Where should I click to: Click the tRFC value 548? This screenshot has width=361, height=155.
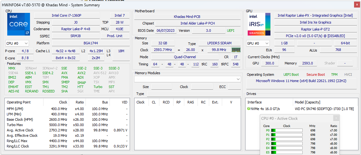[235, 64]
